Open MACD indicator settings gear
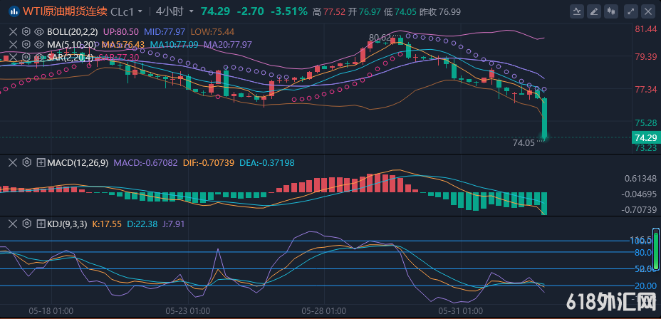This screenshot has height=319, width=661. pos(26,163)
